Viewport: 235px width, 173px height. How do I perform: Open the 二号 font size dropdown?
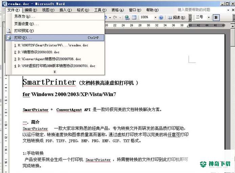point(209,18)
